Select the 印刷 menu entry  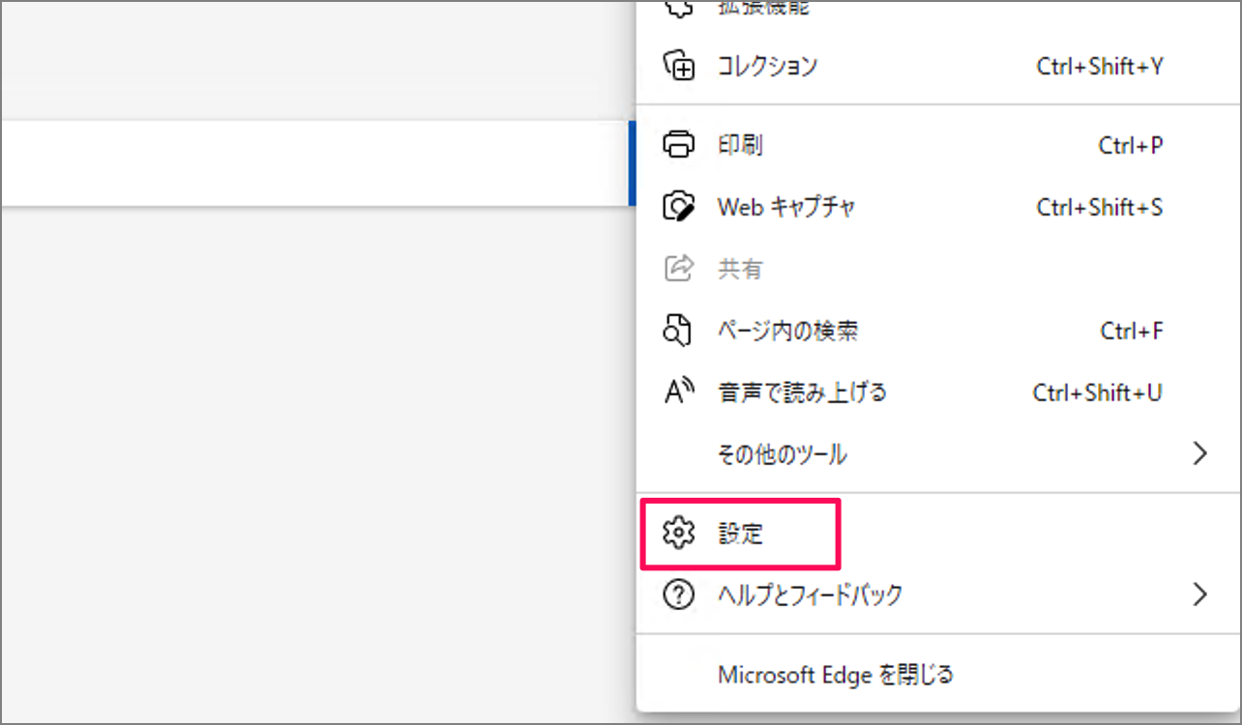[740, 145]
